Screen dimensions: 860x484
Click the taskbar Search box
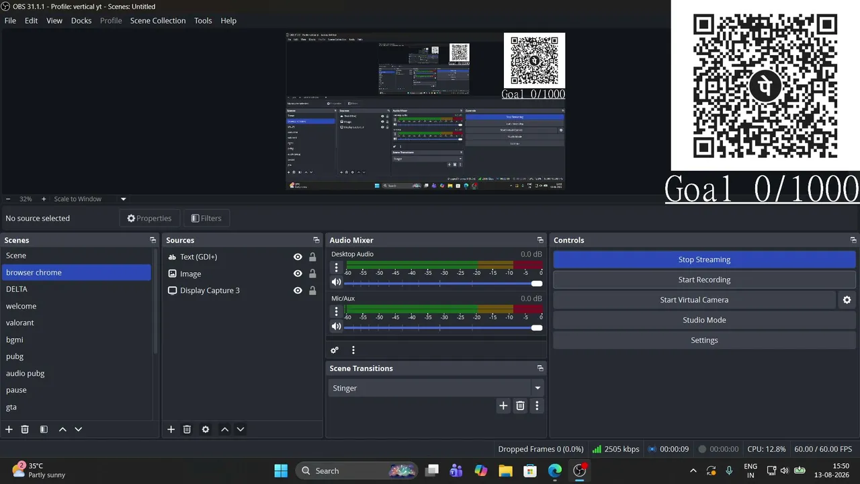coord(356,471)
